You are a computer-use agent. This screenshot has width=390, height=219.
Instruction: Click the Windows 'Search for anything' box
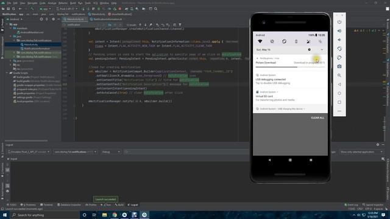click(x=44, y=215)
